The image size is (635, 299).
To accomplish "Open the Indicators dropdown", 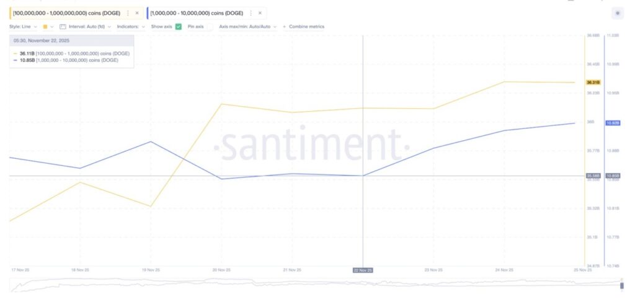I will point(131,27).
